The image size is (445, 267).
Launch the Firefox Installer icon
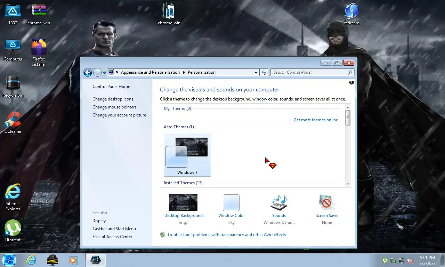point(39,52)
